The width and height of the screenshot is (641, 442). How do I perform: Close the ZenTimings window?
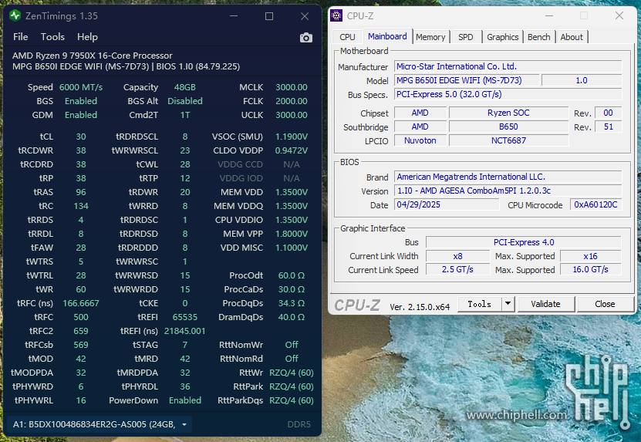(305, 16)
